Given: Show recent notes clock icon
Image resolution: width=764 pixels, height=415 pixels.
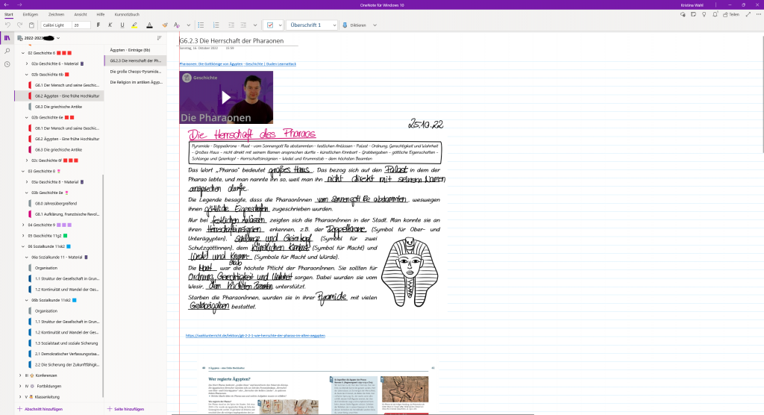Looking at the screenshot, I should point(7,64).
